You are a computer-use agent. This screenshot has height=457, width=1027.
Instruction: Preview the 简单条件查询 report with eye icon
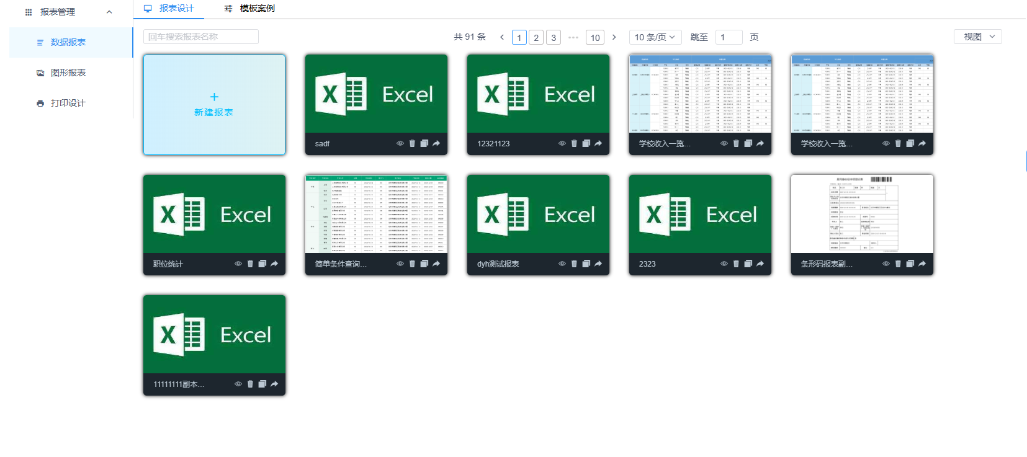click(400, 264)
